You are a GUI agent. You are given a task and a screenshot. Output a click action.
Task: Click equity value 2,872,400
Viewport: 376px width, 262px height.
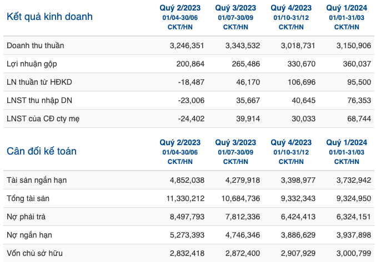243,253
